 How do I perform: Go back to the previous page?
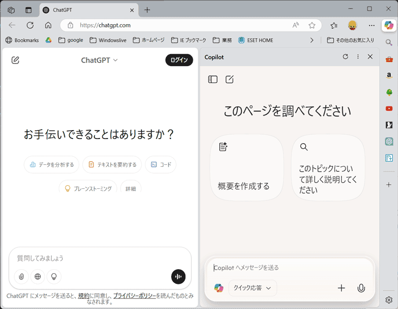pyautogui.click(x=12, y=25)
